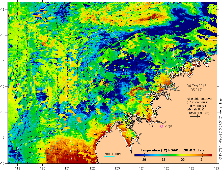Click the cyan 200 1000m isobath legend line
222x171 pixels.
click(109, 156)
